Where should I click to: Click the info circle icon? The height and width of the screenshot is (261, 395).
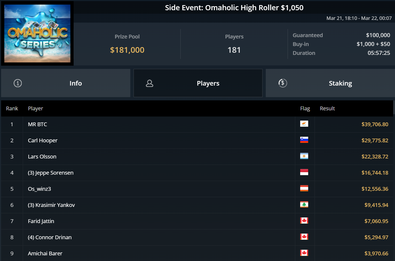click(18, 83)
